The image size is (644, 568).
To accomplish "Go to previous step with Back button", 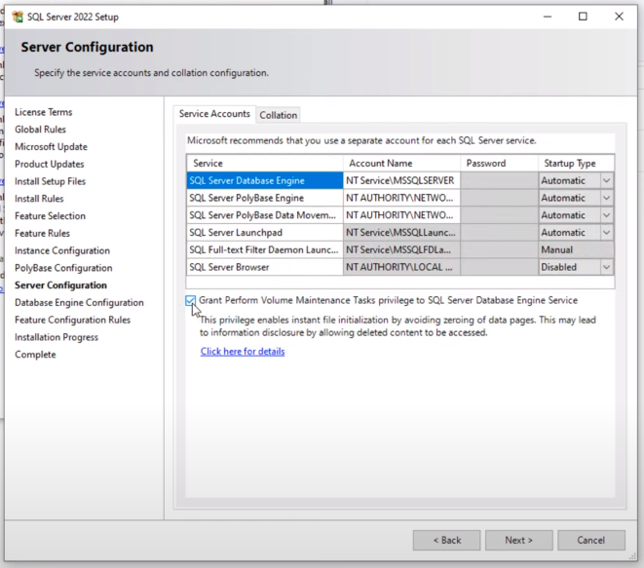I will click(x=447, y=540).
